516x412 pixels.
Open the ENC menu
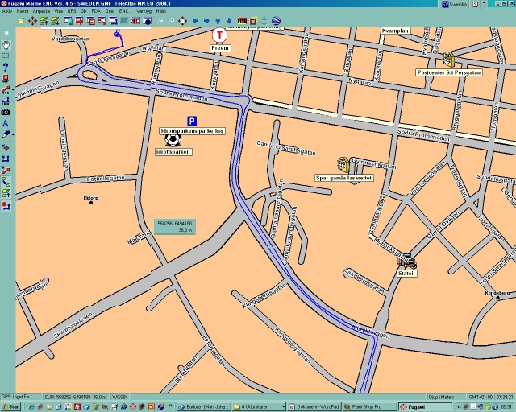coord(125,11)
